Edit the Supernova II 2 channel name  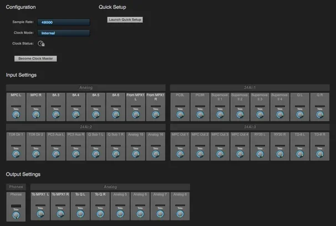pos(240,97)
